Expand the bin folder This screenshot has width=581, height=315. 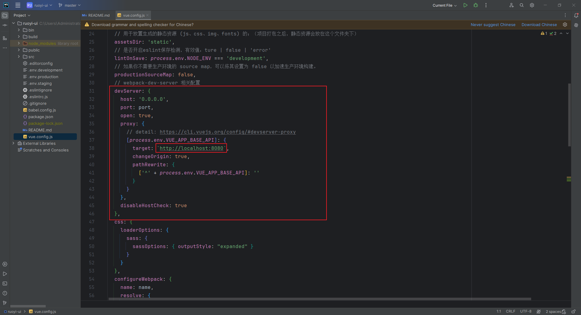(x=19, y=30)
